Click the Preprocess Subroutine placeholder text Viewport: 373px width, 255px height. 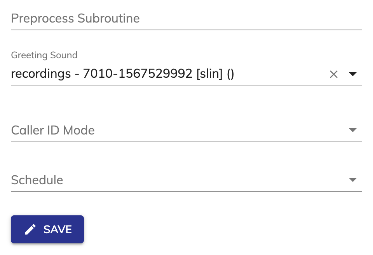pyautogui.click(x=75, y=19)
